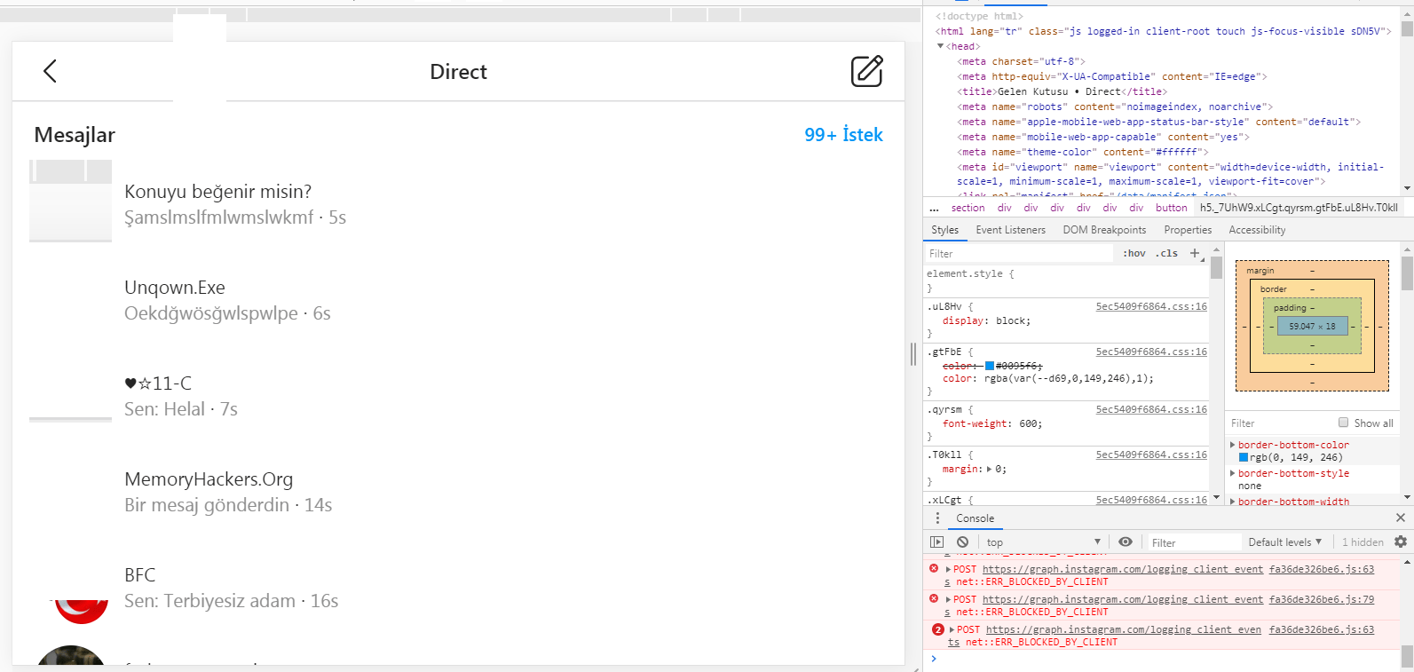Select 'section' in the element breadcrumb
Viewport: 1414px width, 672px height.
[968, 208]
